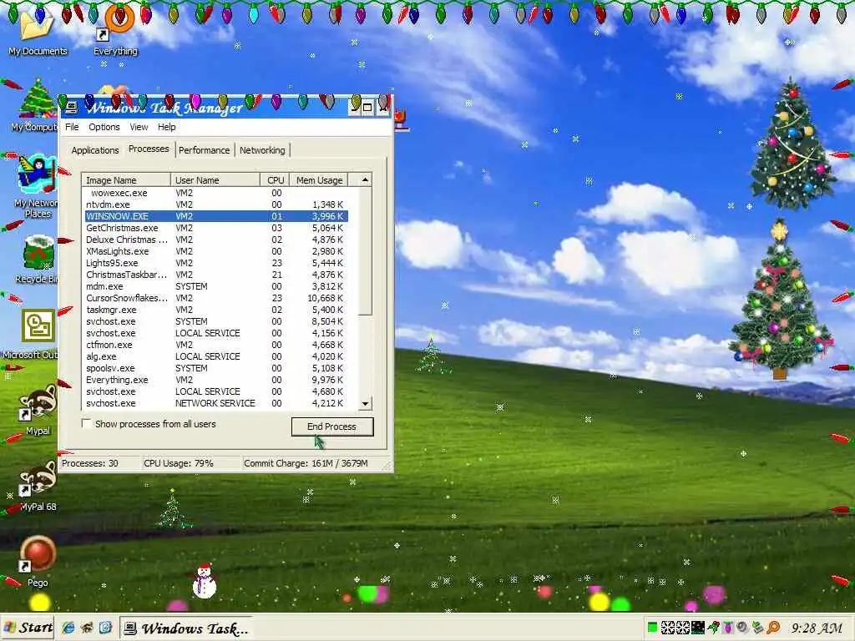Screen dimensions: 855x641
Task: Select the MyPal 68 shortcut icon
Action: [x=38, y=485]
